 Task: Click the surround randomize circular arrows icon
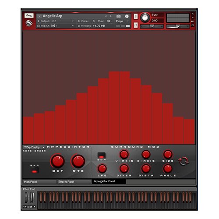[184, 161]
